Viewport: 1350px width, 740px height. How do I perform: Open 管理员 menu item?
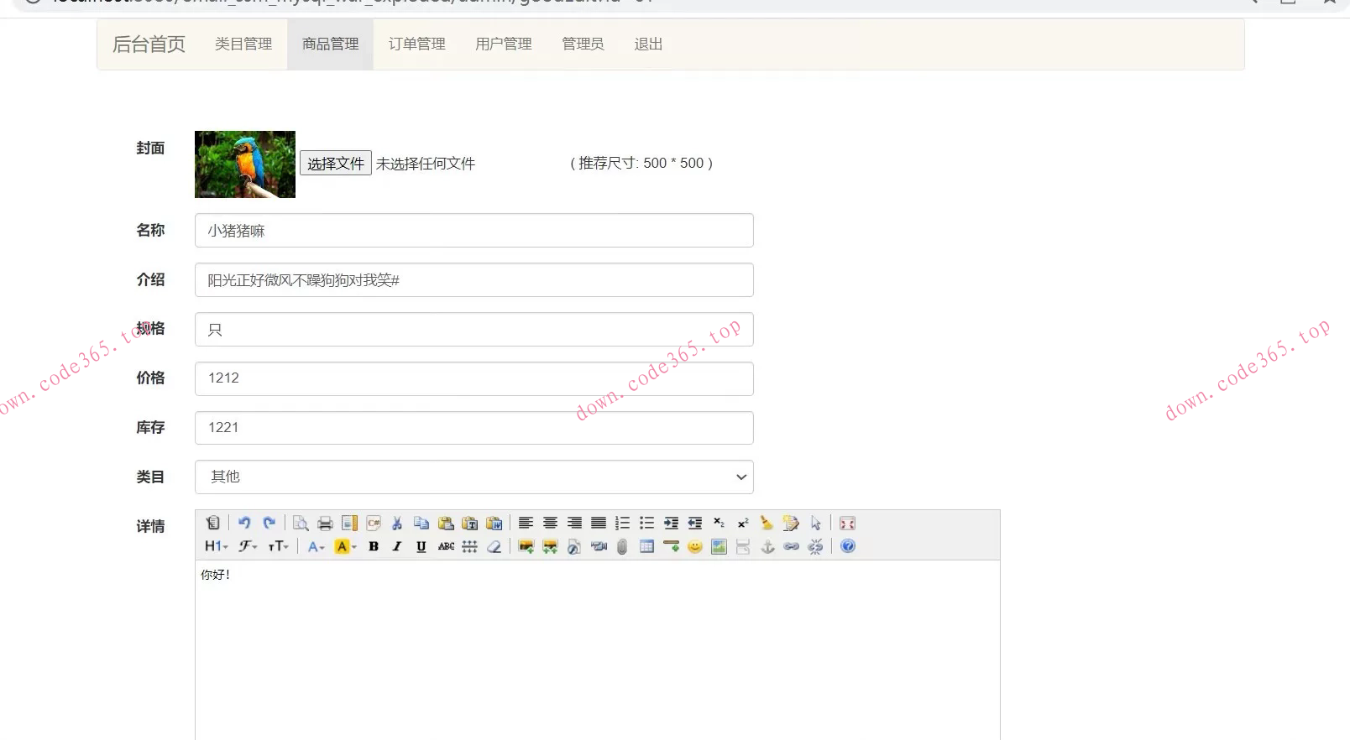click(583, 44)
